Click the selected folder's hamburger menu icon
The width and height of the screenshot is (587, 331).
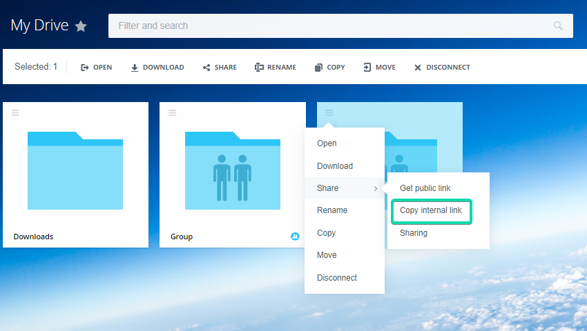pos(329,112)
